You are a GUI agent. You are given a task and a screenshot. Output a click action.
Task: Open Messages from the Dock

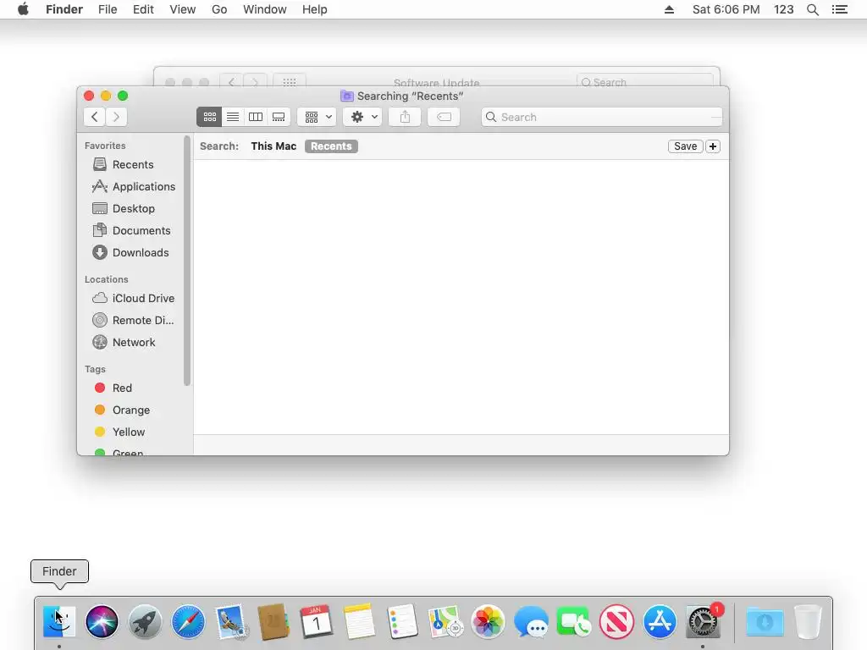click(x=531, y=621)
